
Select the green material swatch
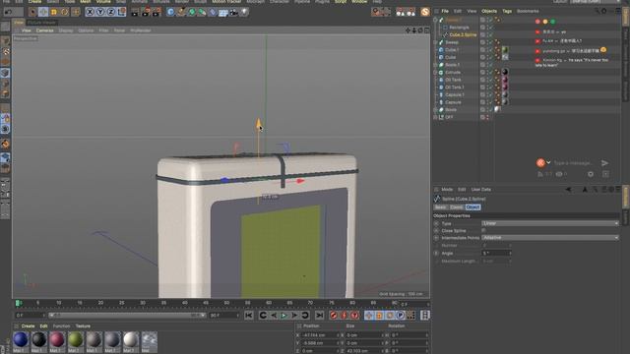tap(76, 339)
